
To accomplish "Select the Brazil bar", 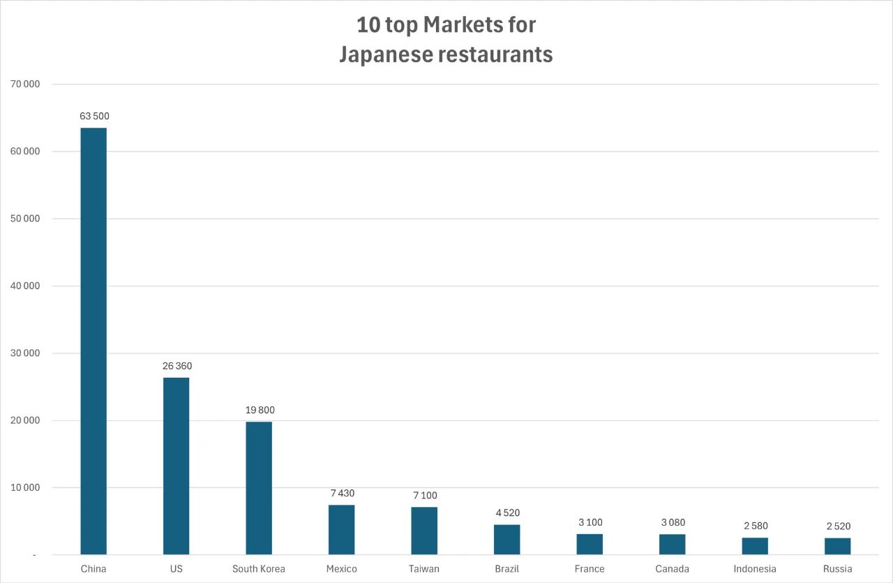I will 506,540.
